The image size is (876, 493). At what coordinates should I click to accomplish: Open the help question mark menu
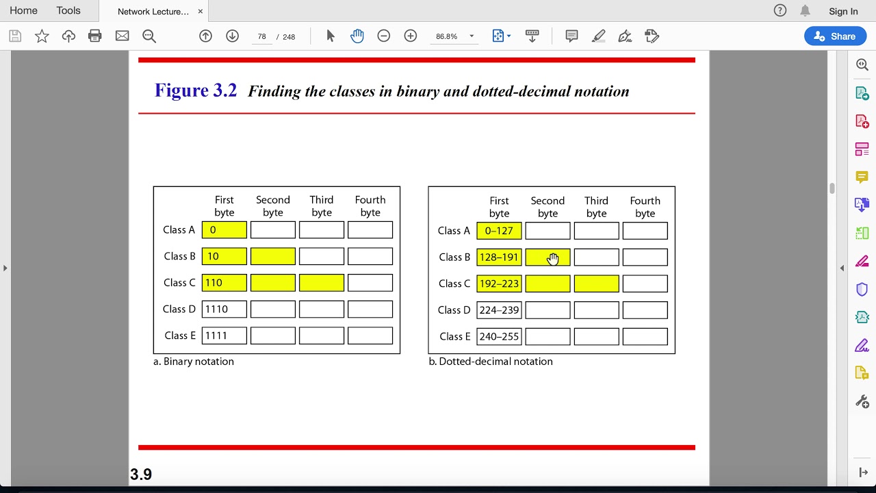coord(780,10)
